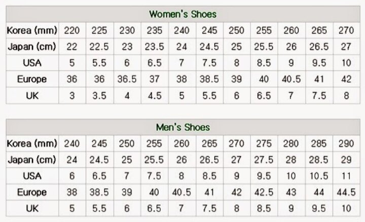Viewport: 365px width, 222px height.
Task: Click the USA row label in Women's table
Action: click(32, 62)
